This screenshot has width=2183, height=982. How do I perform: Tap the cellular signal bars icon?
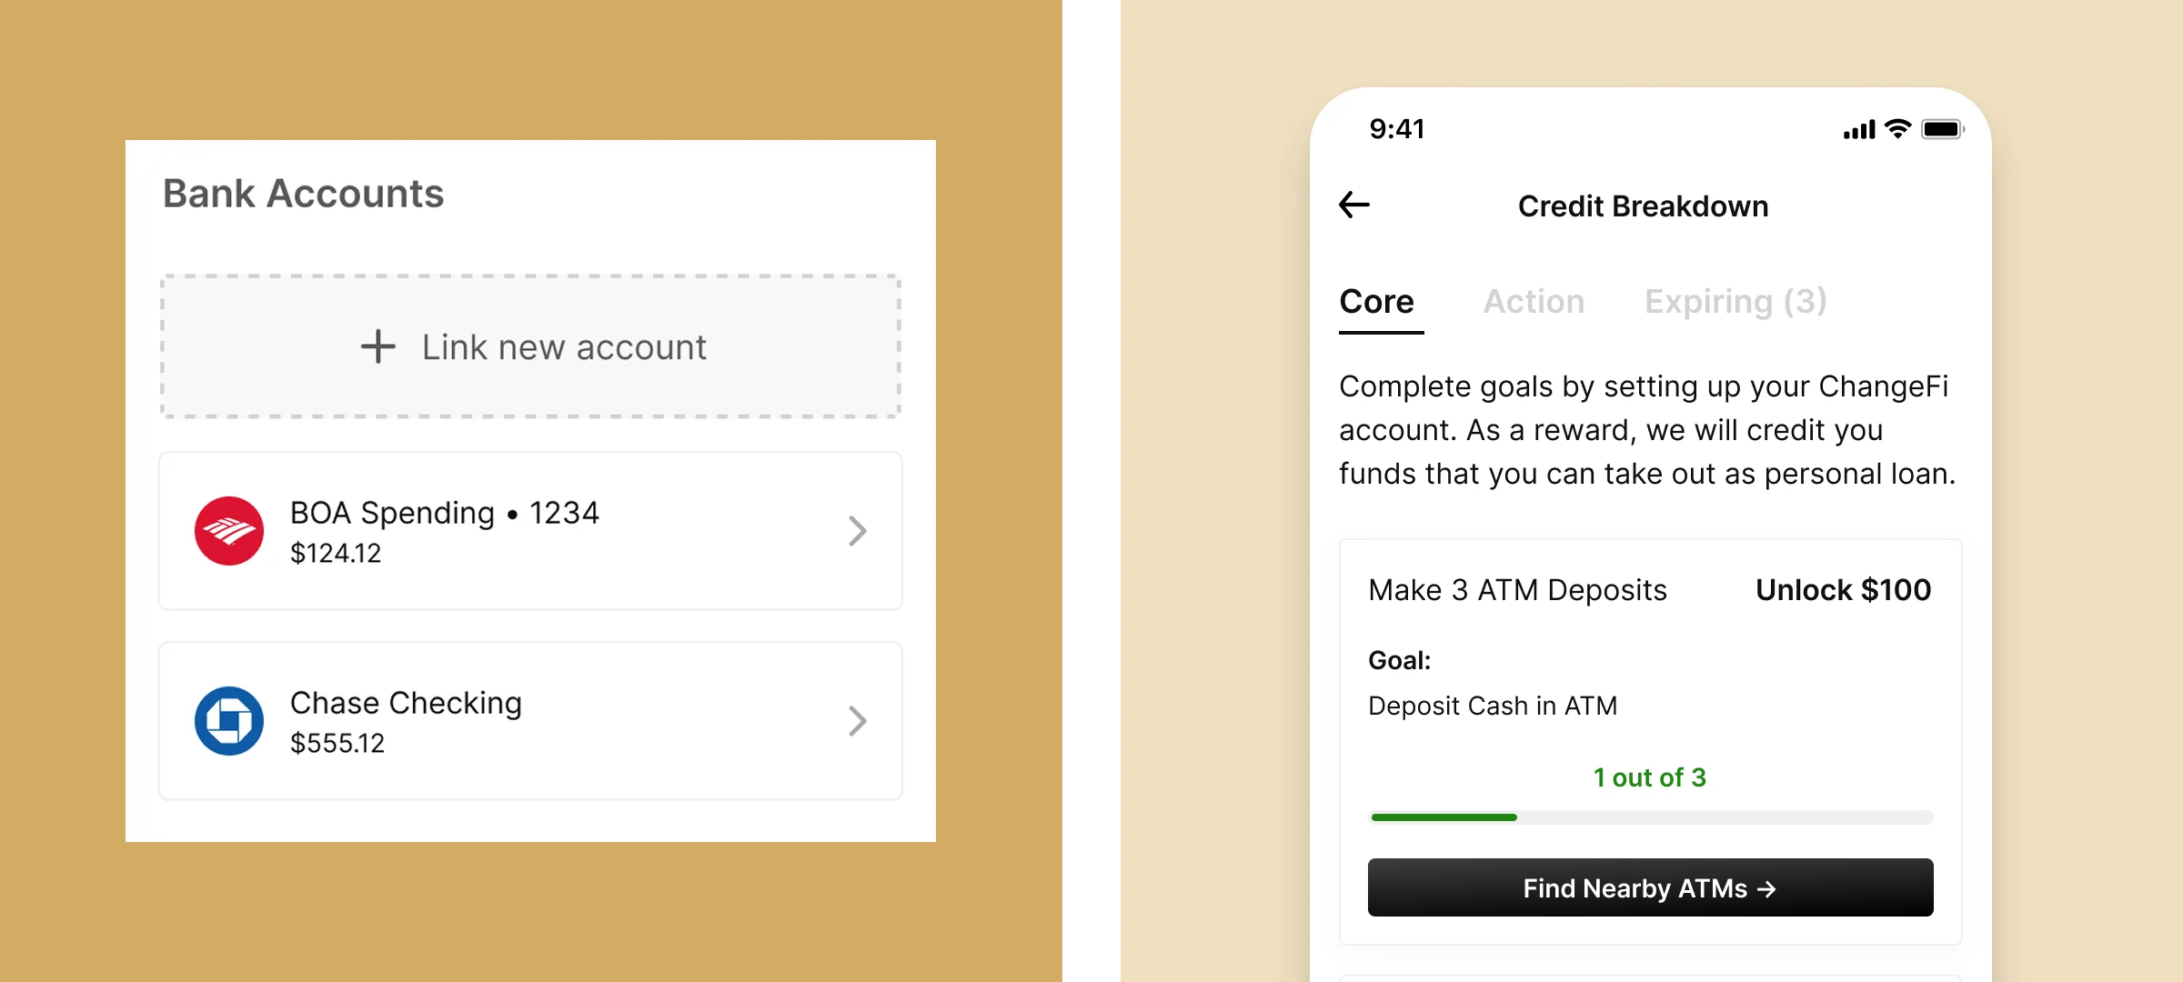pos(1859,130)
